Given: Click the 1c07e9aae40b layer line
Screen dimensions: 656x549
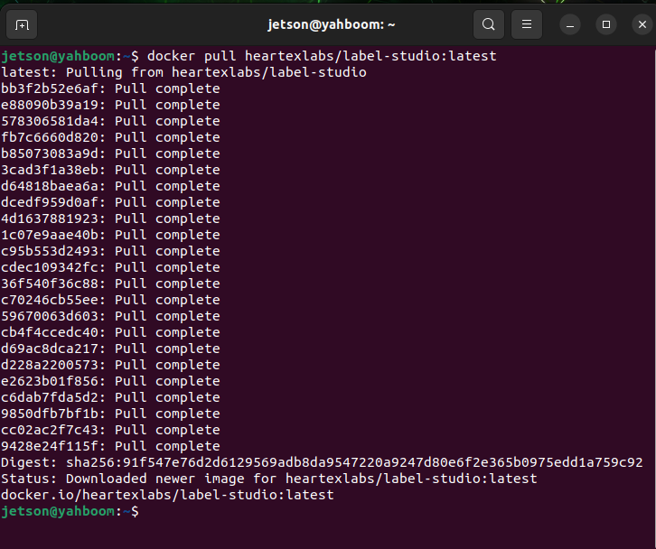Looking at the screenshot, I should 110,235.
